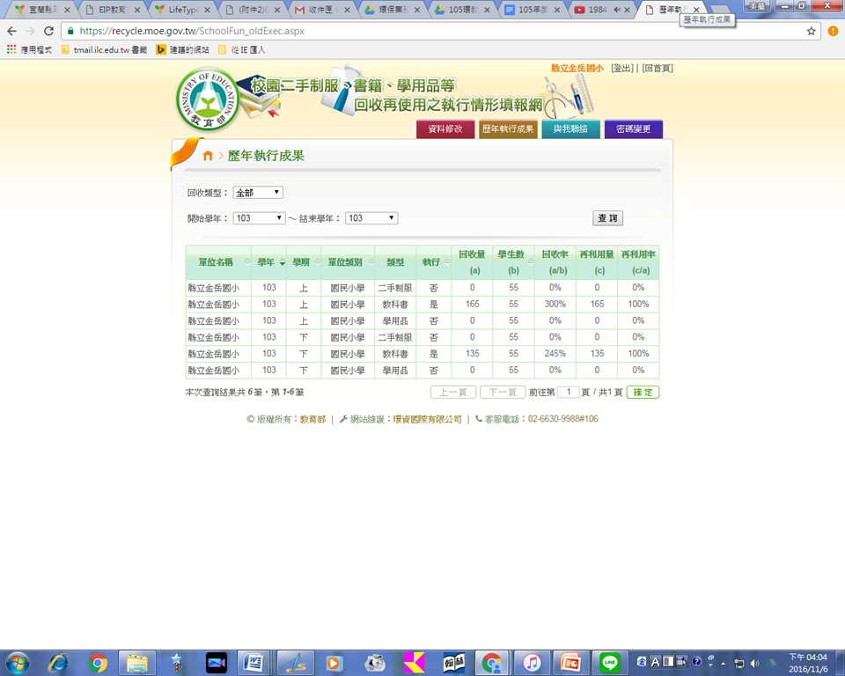Open the LINE app from the taskbar
The image size is (845, 676).
[x=609, y=663]
